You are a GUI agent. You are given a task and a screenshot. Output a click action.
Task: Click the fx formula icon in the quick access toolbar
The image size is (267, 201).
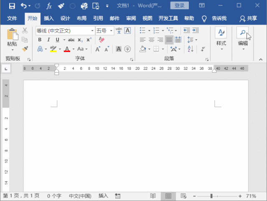[x=49, y=6]
